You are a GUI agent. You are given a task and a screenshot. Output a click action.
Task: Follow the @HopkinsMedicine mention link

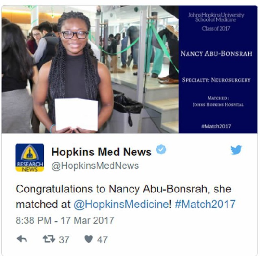click(121, 204)
